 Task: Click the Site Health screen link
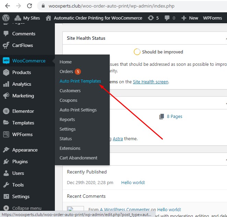151,82
